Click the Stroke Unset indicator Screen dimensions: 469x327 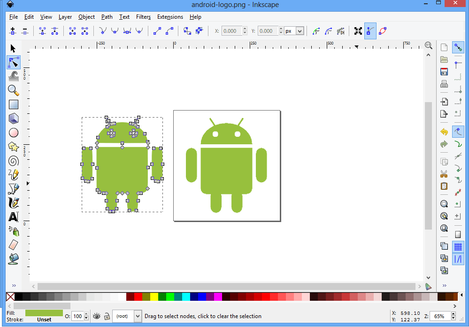pos(44,320)
